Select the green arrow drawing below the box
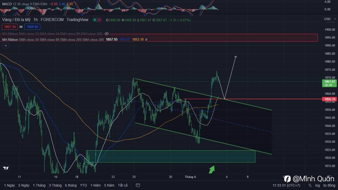The width and height of the screenshot is (338, 190). [x=212, y=169]
